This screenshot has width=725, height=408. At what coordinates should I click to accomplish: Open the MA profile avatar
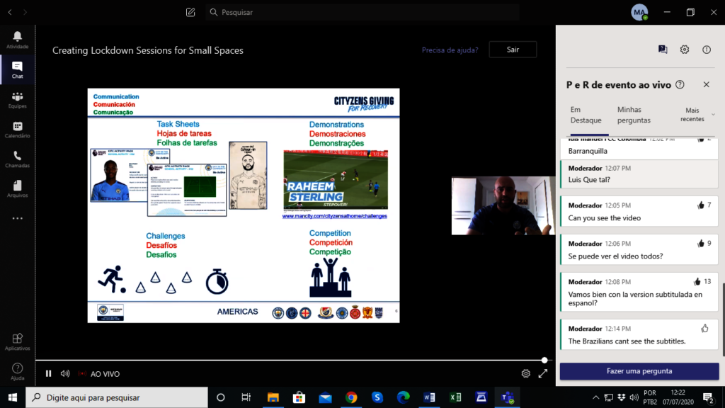(x=639, y=13)
